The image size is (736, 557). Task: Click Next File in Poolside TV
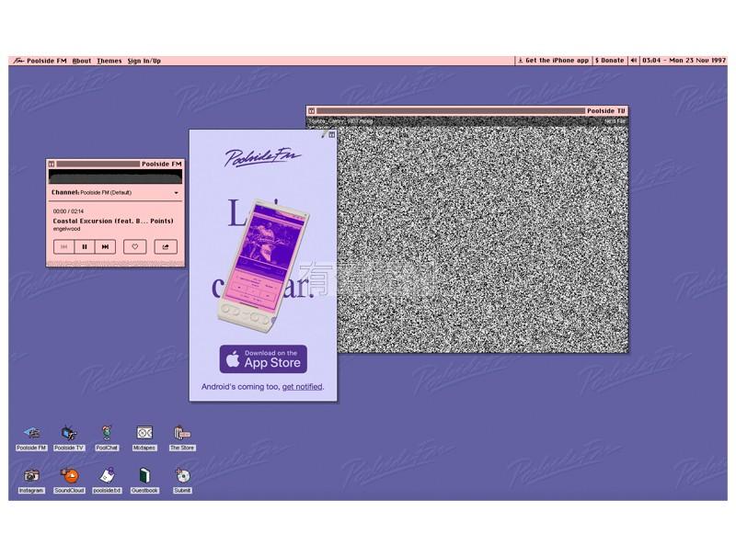(x=615, y=121)
